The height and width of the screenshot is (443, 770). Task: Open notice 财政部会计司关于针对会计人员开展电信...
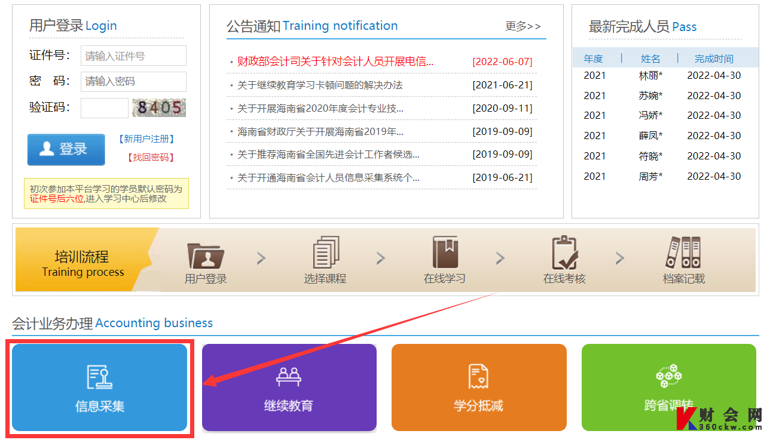pos(335,61)
